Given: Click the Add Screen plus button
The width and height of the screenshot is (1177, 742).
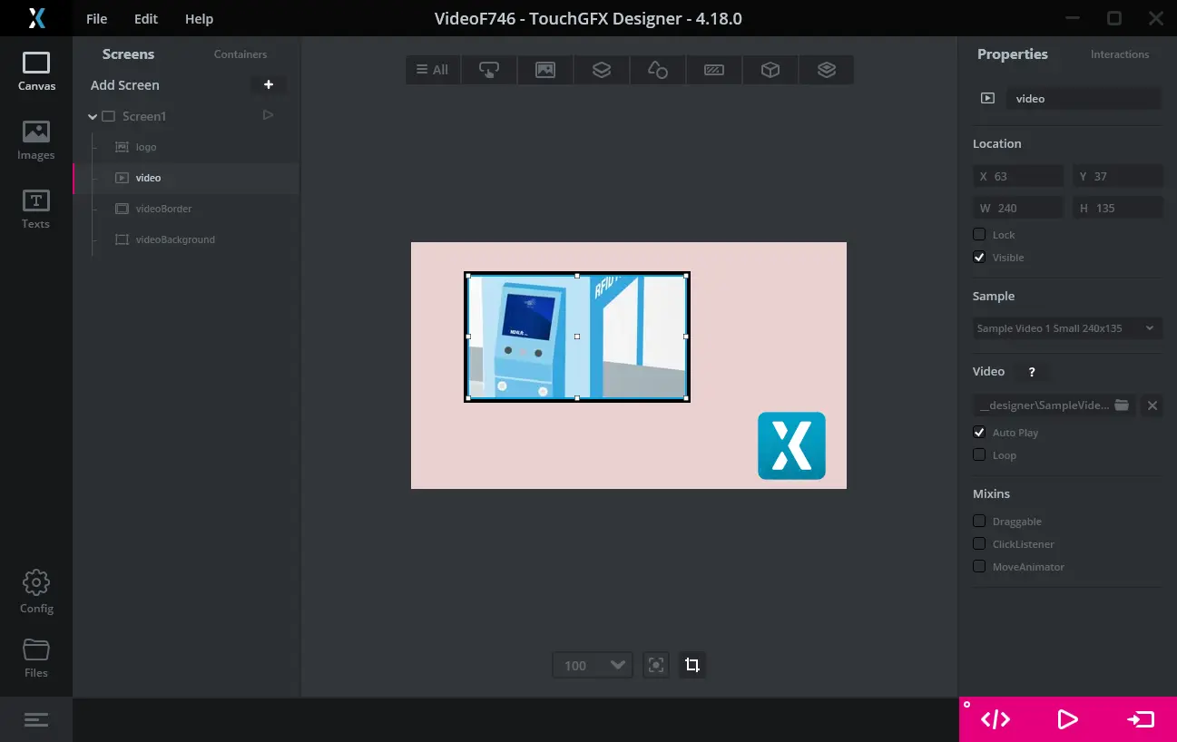Looking at the screenshot, I should point(269,84).
